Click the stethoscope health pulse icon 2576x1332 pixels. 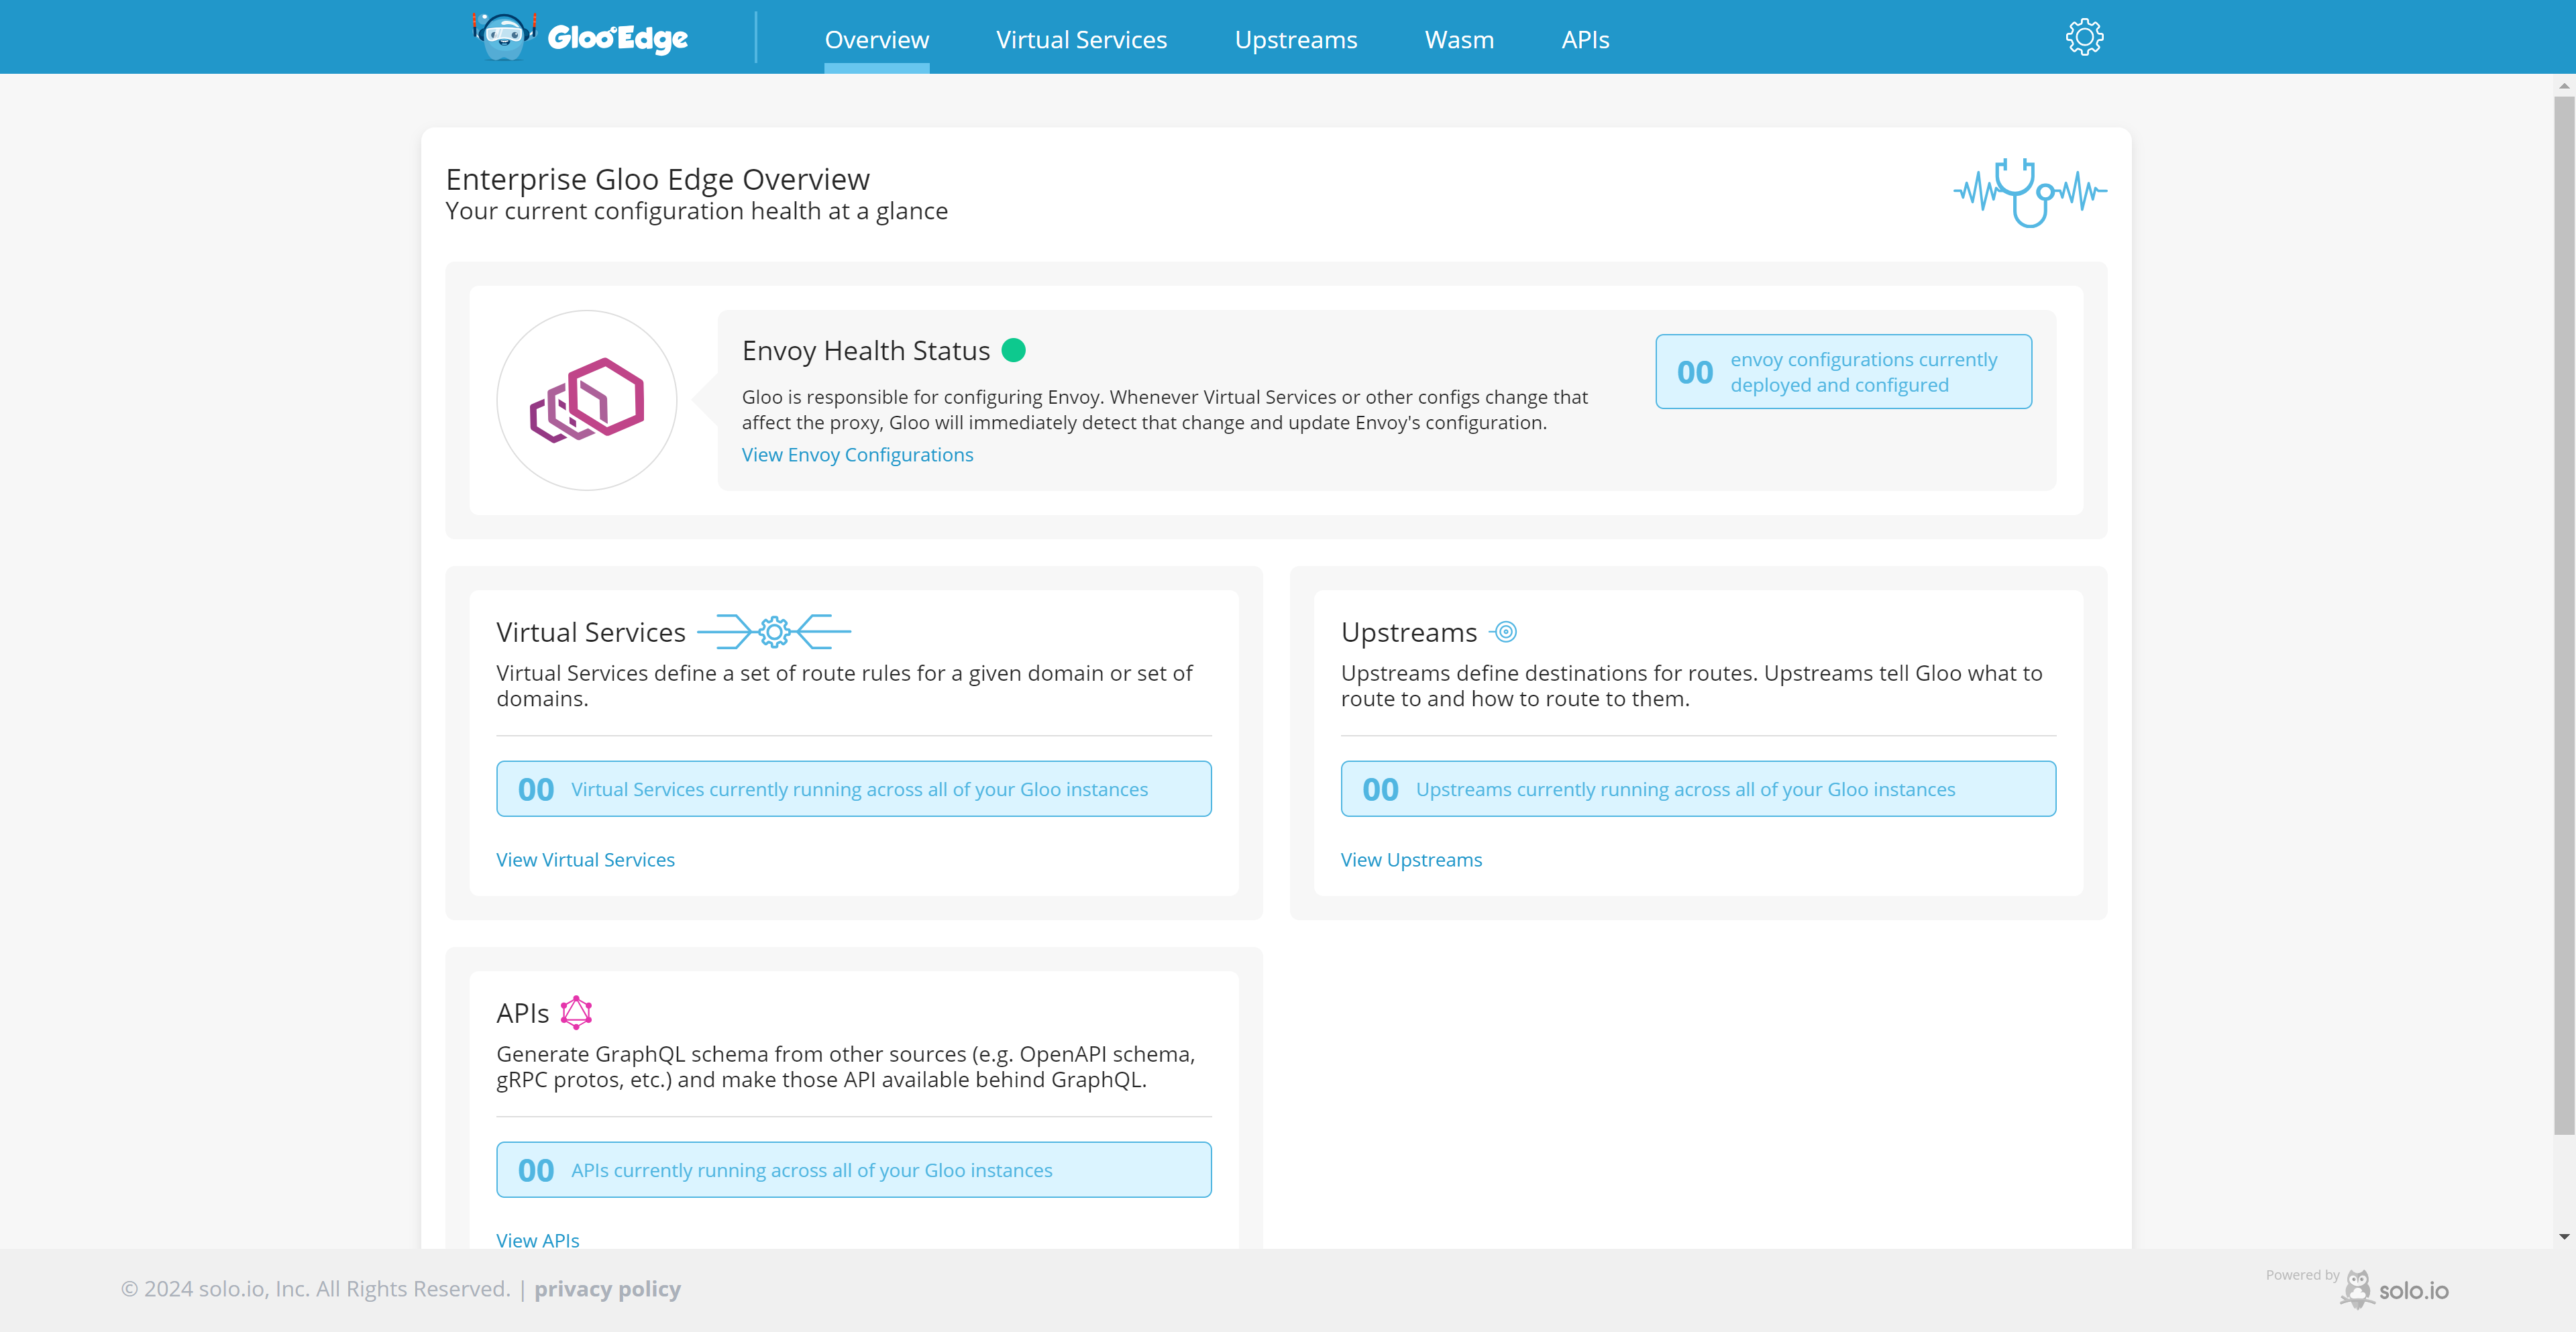click(x=2030, y=192)
